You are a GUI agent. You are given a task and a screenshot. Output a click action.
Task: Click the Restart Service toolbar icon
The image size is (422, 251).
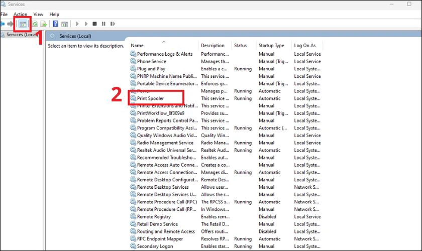113,24
